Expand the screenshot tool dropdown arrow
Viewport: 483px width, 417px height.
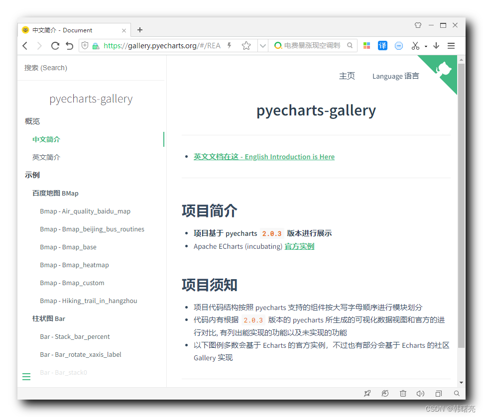[x=426, y=46]
